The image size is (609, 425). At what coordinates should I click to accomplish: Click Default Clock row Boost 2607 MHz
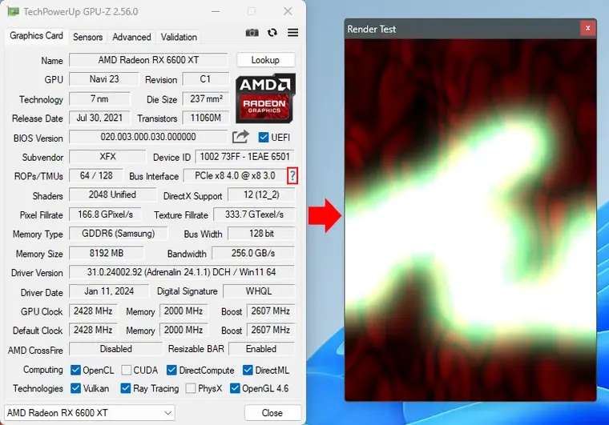tap(270, 330)
